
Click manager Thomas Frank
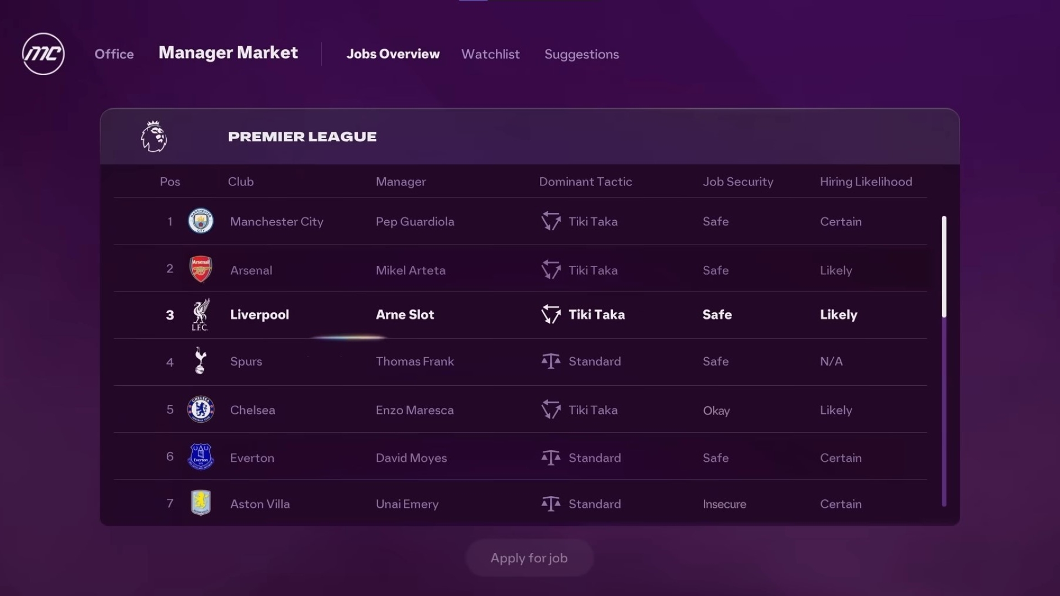coord(415,361)
